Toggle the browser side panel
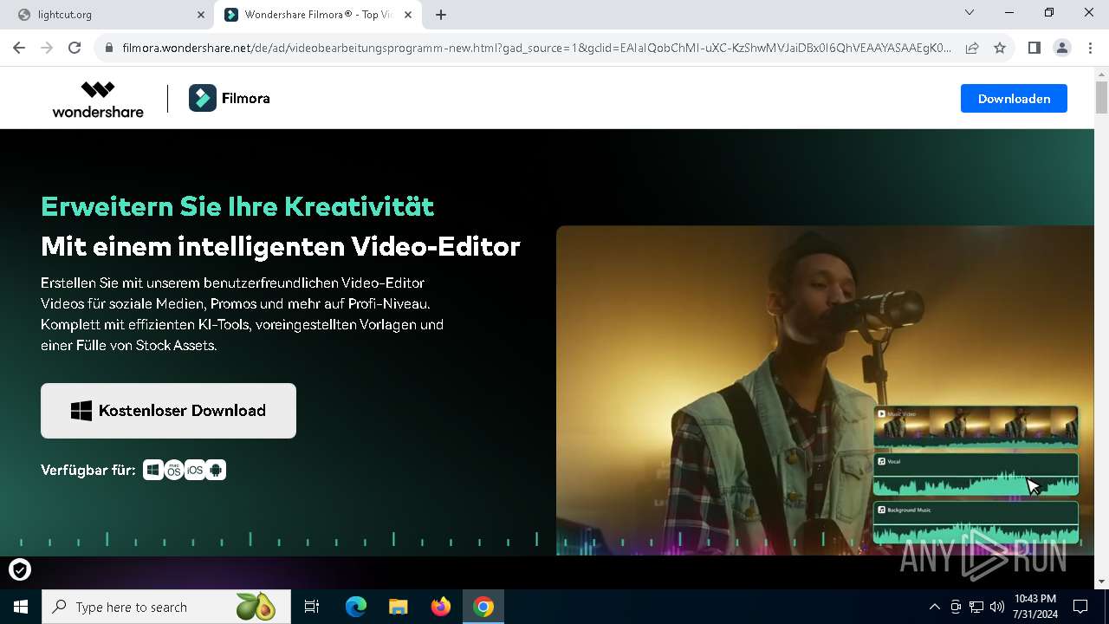Screen dimensions: 1109x624 click(1034, 49)
